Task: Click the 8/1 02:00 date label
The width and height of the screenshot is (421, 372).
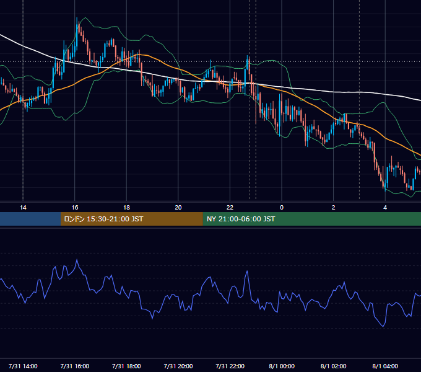Action: tap(334, 366)
